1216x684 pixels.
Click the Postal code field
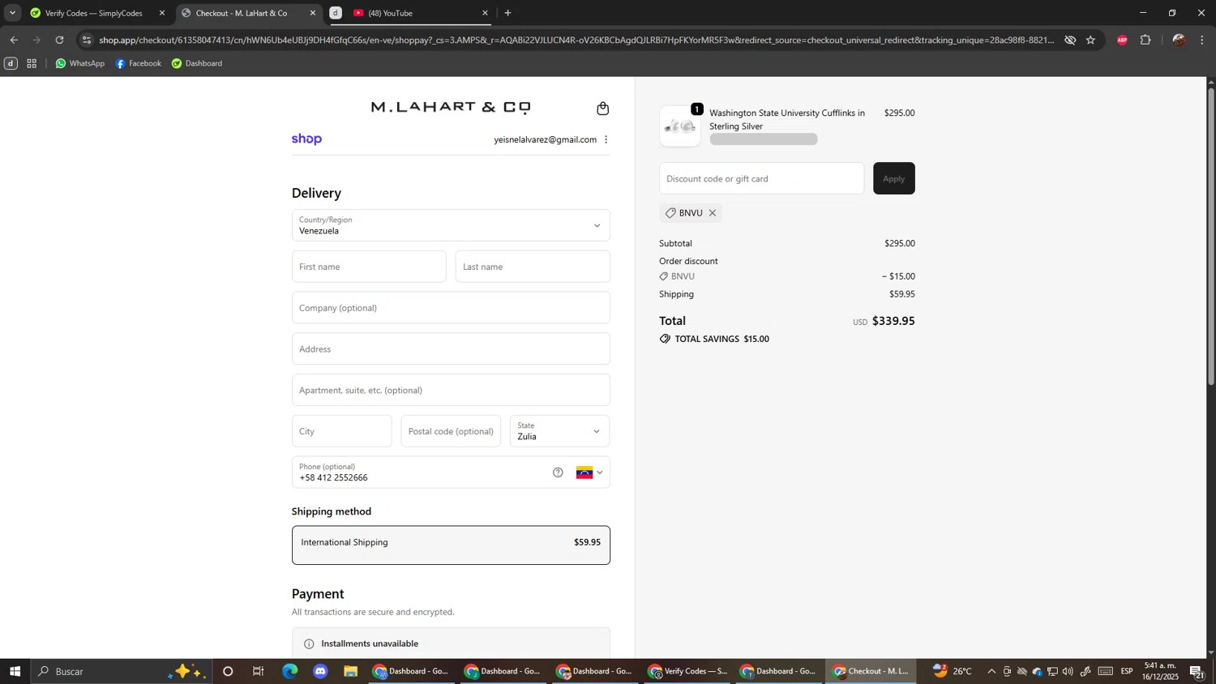[x=451, y=431]
